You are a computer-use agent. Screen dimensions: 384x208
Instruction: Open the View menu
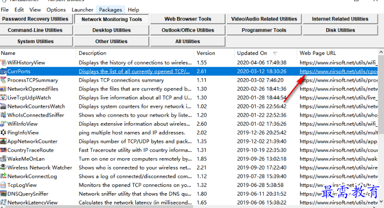[x=35, y=10]
